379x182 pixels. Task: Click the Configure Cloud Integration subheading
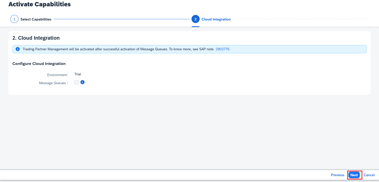tap(39, 64)
